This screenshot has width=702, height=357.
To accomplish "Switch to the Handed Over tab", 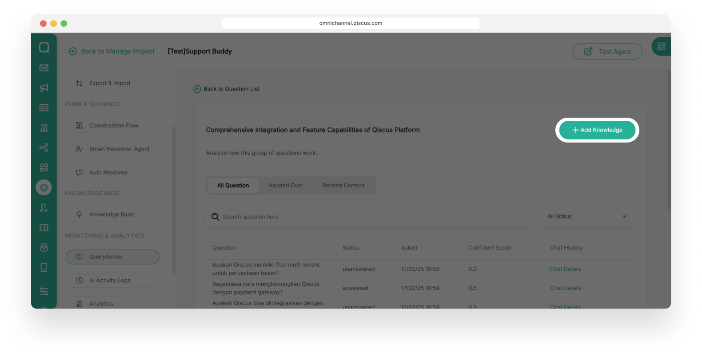I will click(285, 186).
